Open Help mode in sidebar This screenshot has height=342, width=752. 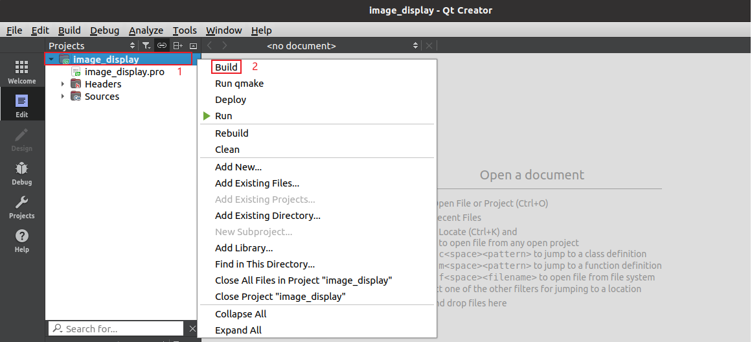(21, 241)
